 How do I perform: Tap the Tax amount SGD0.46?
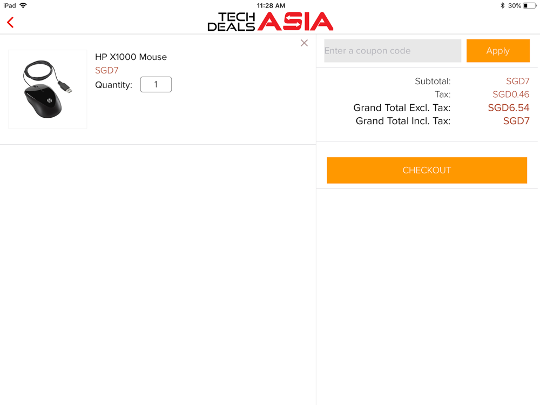tap(511, 94)
